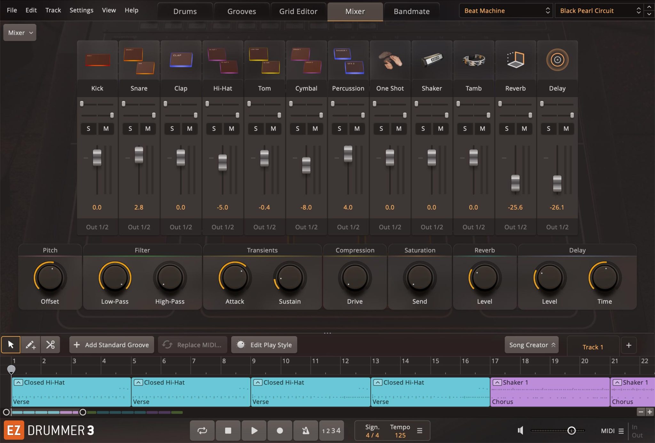Click Add Standard Groove button

click(111, 345)
